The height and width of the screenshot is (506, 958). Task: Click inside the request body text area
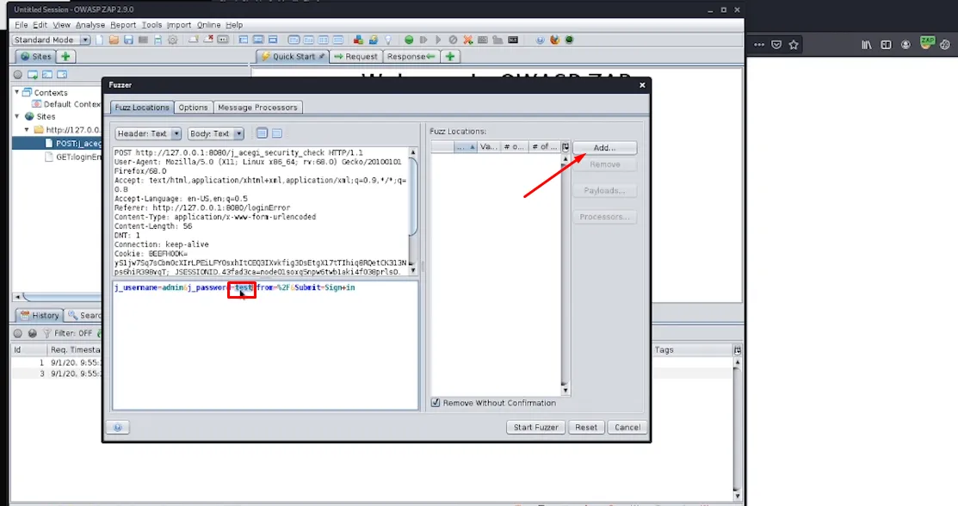(265, 345)
